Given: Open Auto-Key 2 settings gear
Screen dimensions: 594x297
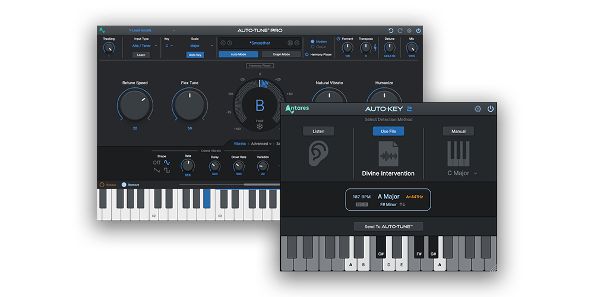Looking at the screenshot, I should point(478,109).
